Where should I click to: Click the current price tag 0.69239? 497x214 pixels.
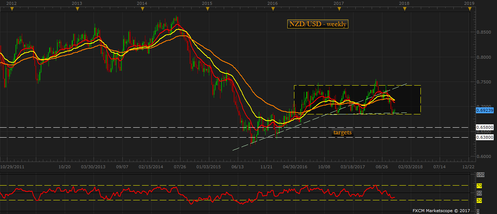(x=484, y=110)
